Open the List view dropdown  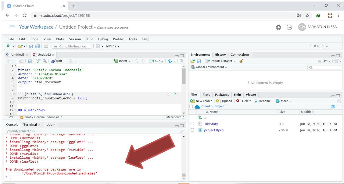(x=324, y=61)
